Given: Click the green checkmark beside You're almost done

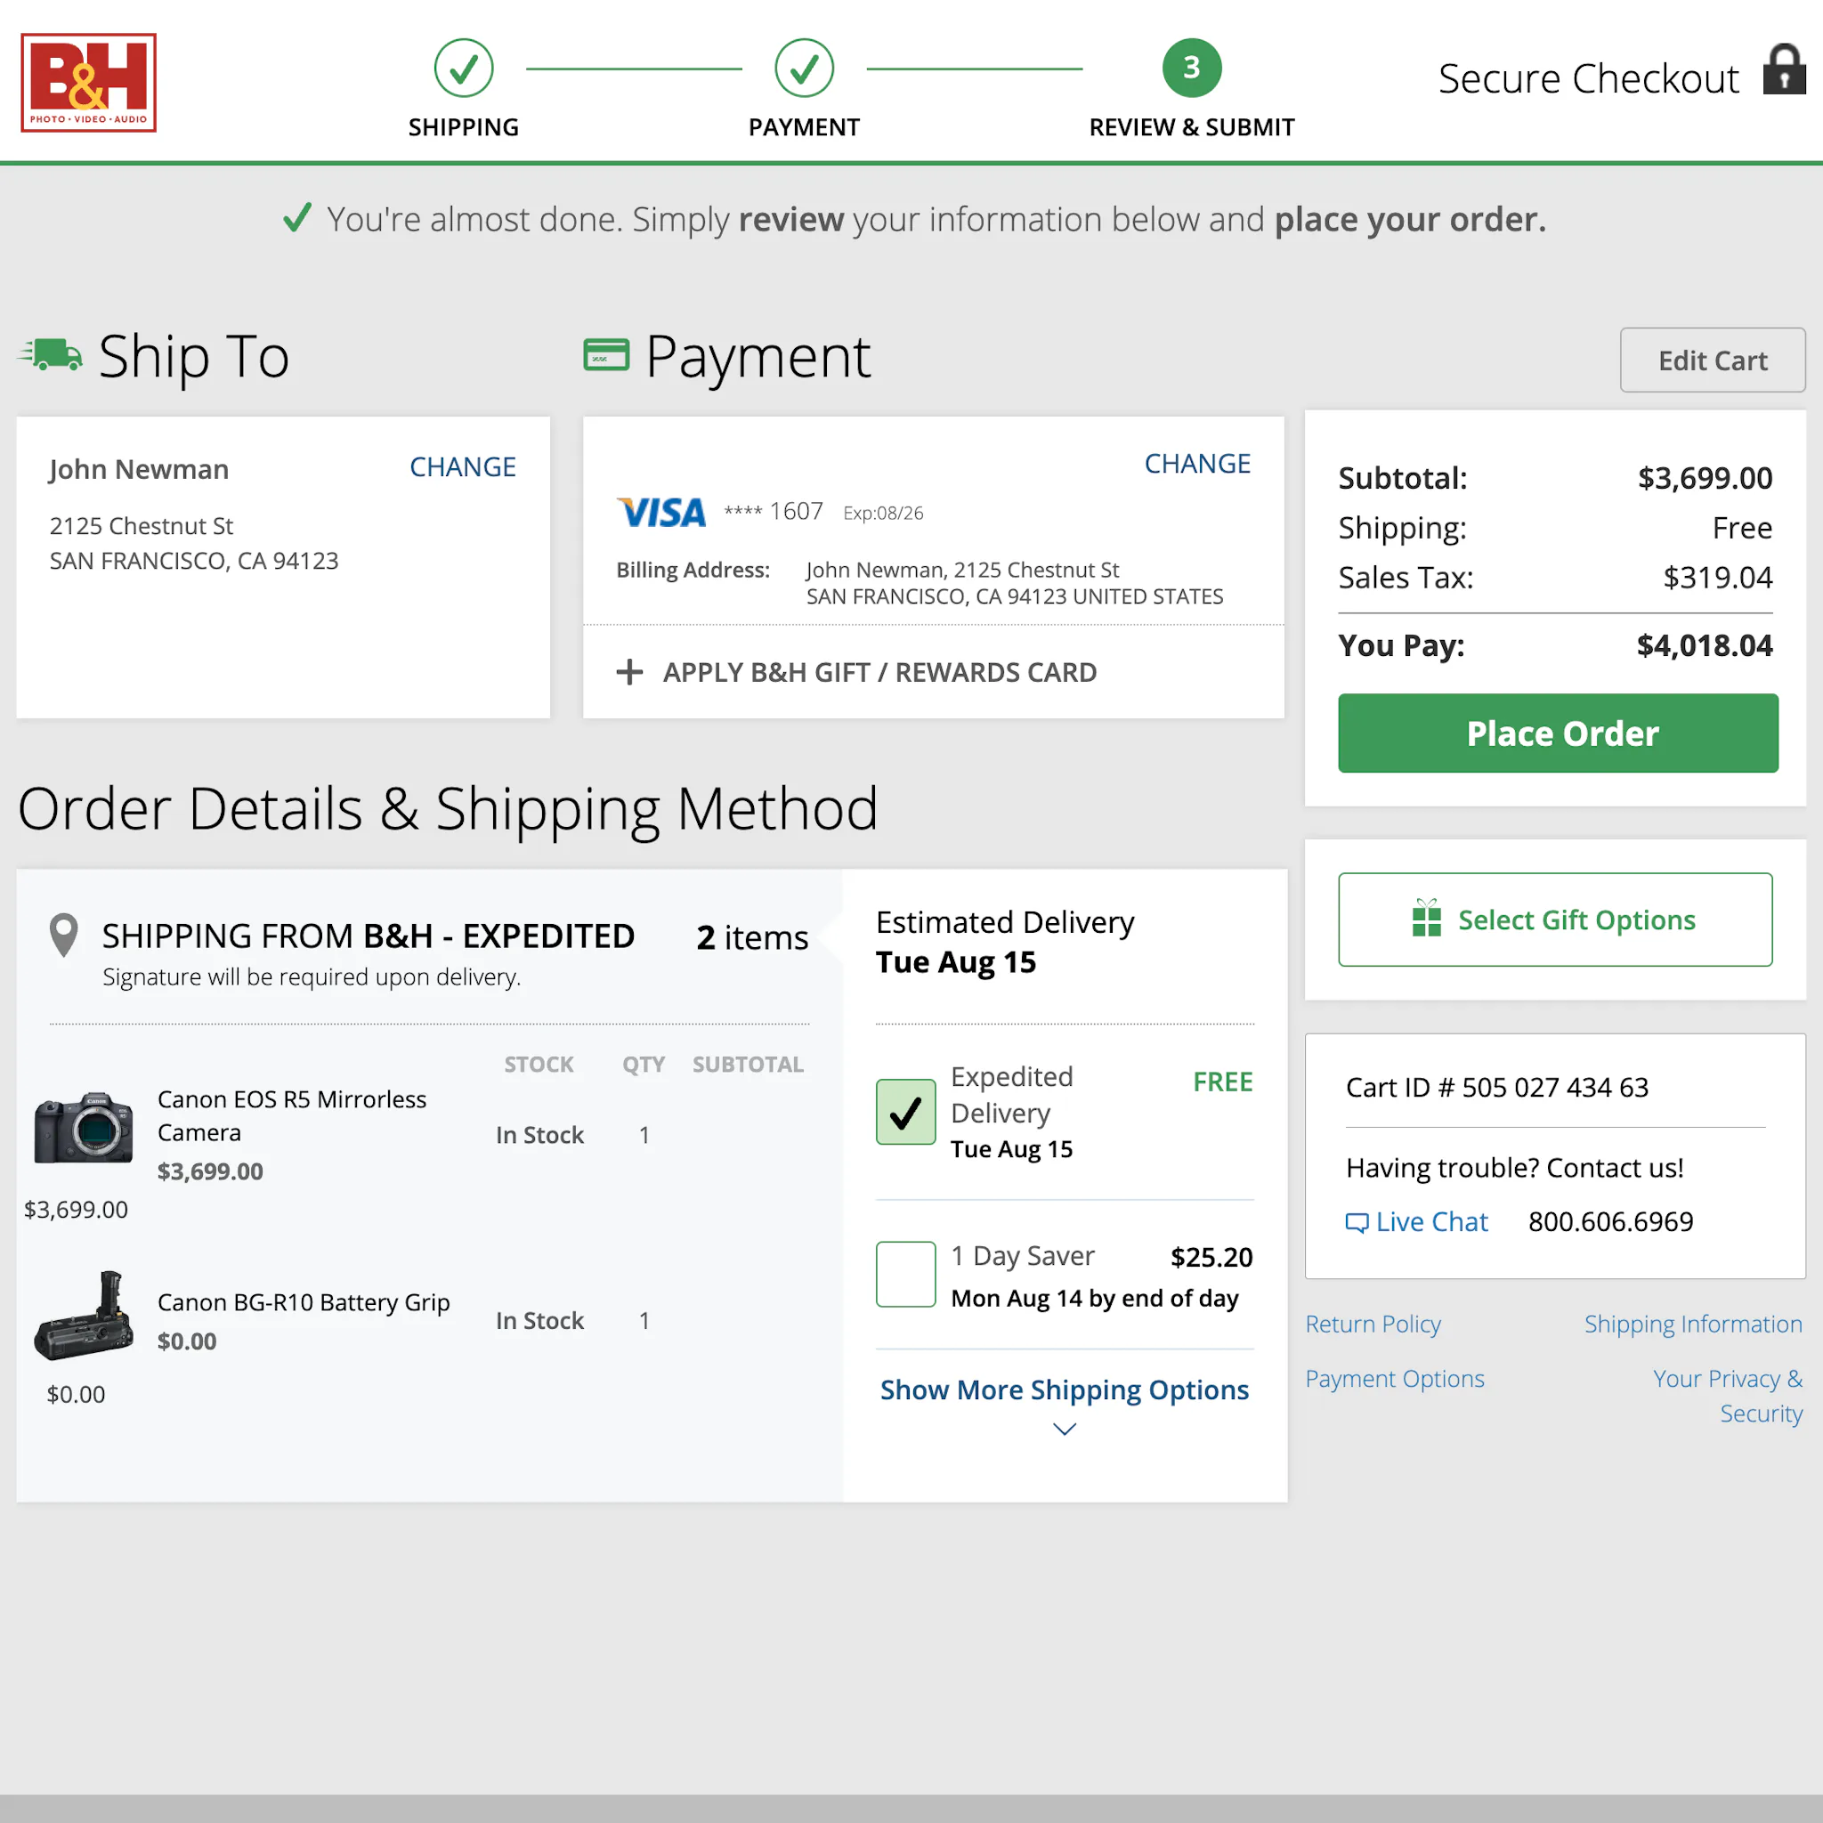Looking at the screenshot, I should click(297, 218).
